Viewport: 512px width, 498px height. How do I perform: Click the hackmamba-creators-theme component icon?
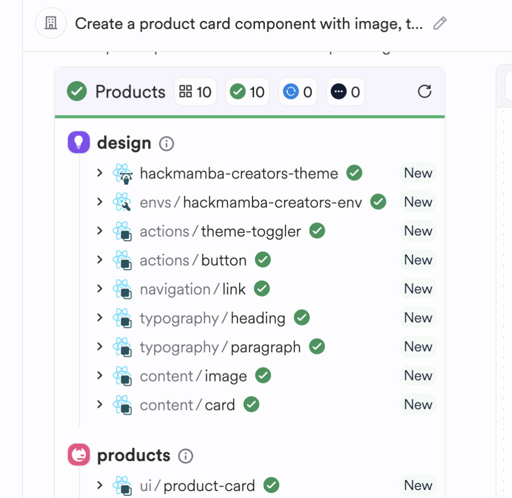tap(122, 173)
